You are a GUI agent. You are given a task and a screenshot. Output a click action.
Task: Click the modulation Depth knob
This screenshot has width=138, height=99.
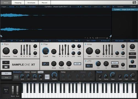[54, 75]
